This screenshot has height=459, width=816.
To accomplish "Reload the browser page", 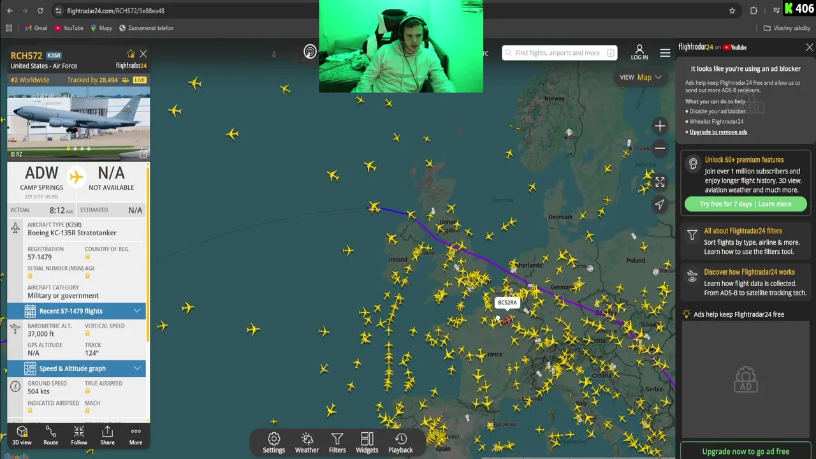I will (x=40, y=11).
